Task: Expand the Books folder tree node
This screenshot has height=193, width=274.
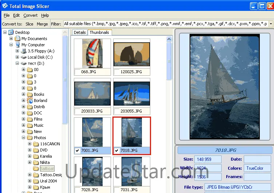Action: pyautogui.click(x=24, y=94)
